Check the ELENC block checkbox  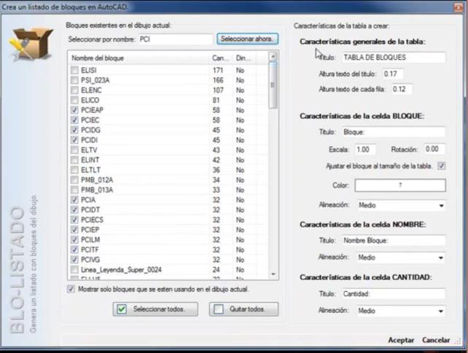point(75,90)
